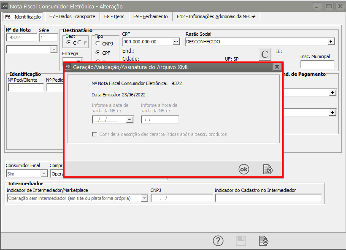Select the CNPJ radio button

coord(98,43)
